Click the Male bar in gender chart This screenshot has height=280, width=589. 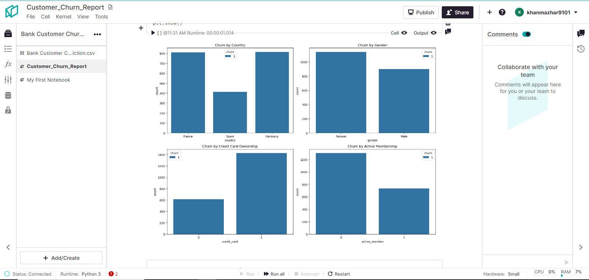tap(404, 101)
